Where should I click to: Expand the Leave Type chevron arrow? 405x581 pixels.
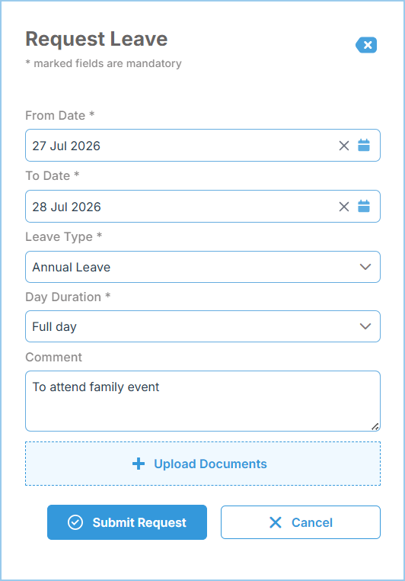click(365, 267)
